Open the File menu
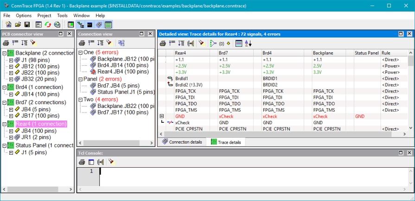Viewport: 415px width, 201px height. (x=6, y=15)
